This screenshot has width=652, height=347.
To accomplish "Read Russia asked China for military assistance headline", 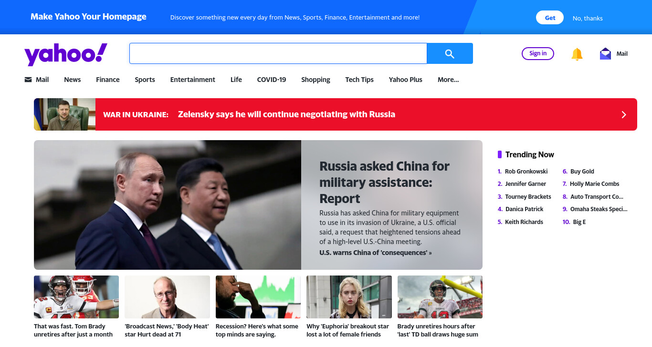I will (384, 182).
